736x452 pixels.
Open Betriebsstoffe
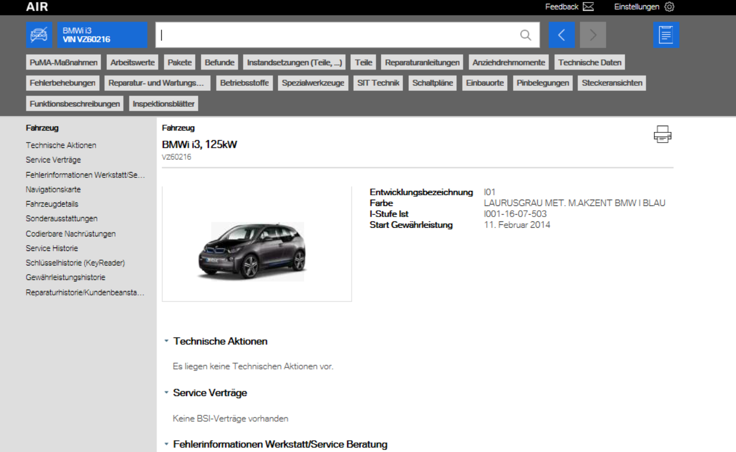pyautogui.click(x=244, y=83)
